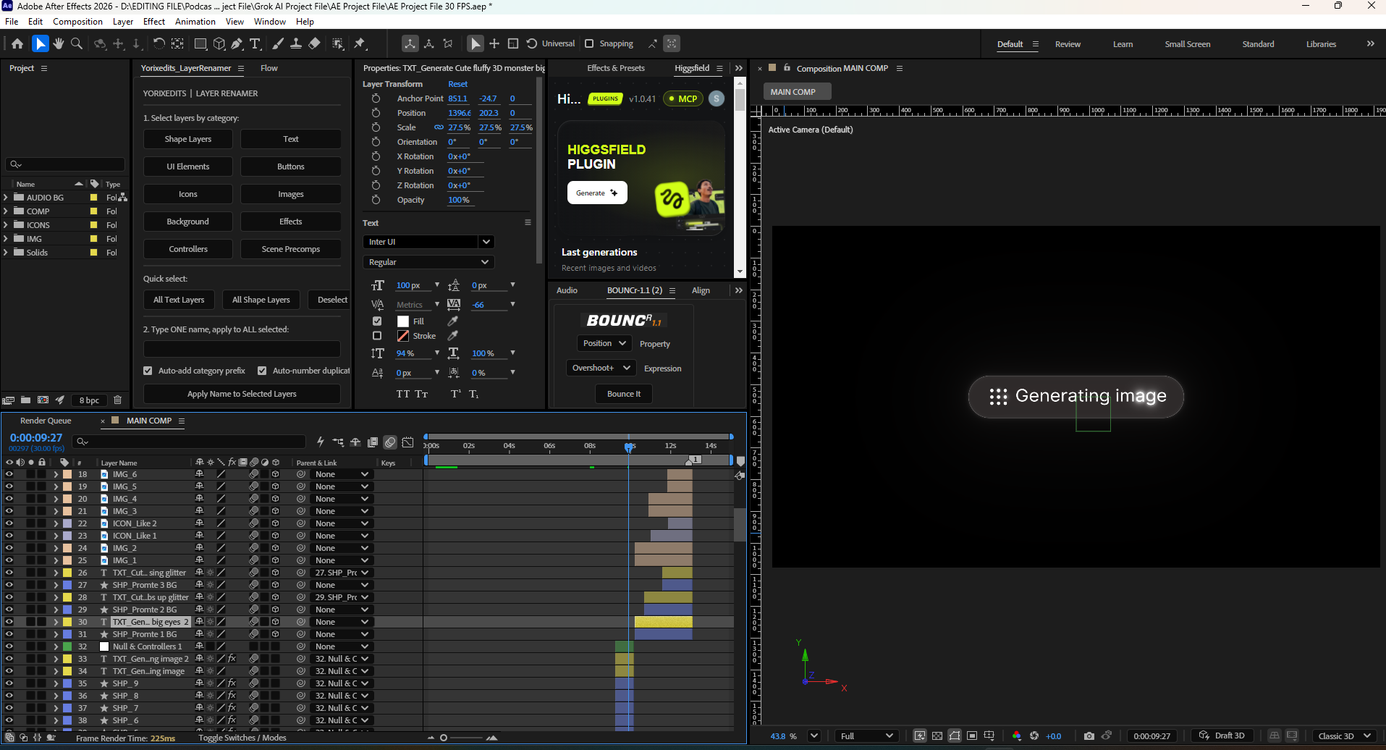Click the layer name input field in Layer Renamer
The height and width of the screenshot is (750, 1386).
coord(242,349)
